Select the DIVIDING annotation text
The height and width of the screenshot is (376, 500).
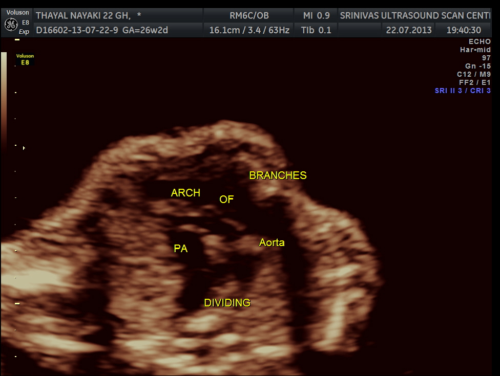(x=227, y=303)
